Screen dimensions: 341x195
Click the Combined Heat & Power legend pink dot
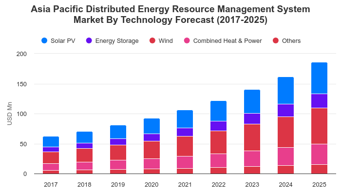click(x=187, y=40)
